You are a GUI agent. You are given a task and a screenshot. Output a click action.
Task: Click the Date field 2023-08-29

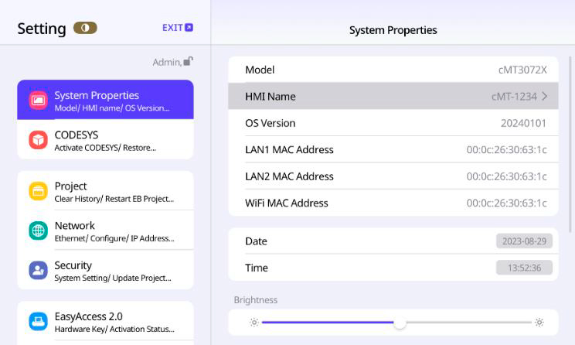[525, 241]
